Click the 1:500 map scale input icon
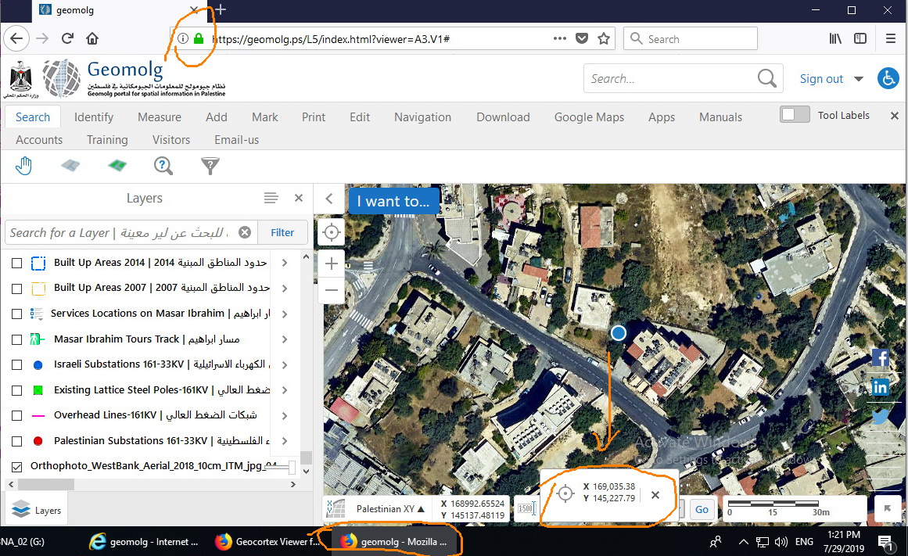Viewport: 908px width, 556px height. [x=526, y=508]
